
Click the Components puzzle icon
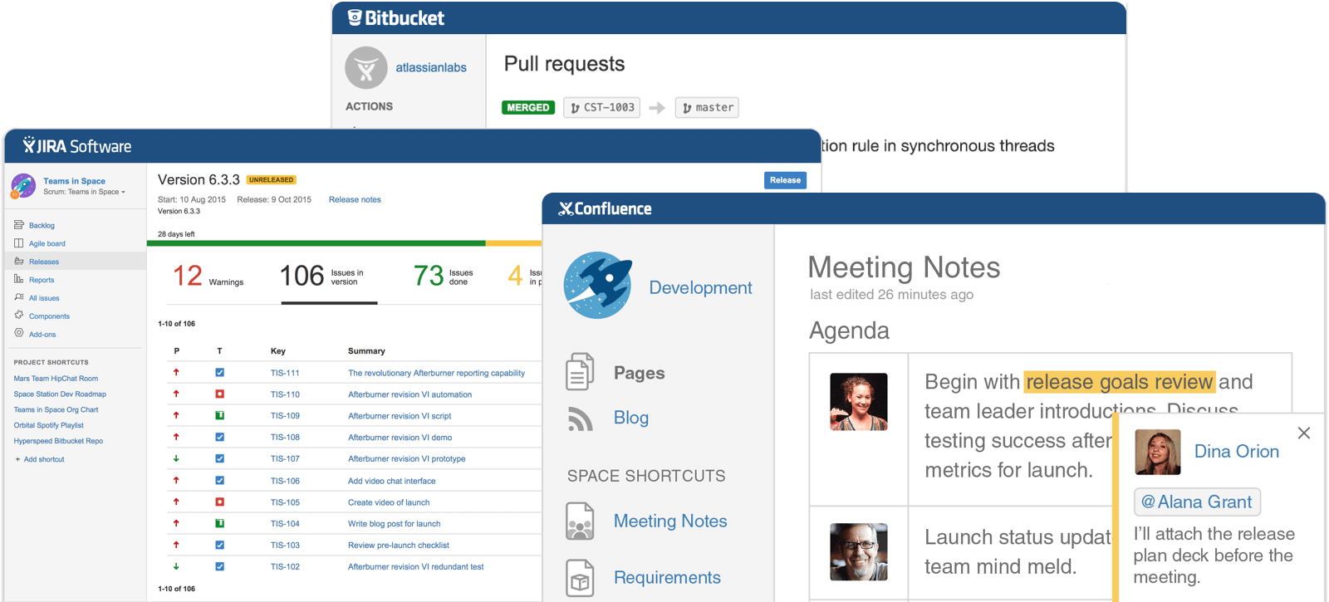[19, 316]
